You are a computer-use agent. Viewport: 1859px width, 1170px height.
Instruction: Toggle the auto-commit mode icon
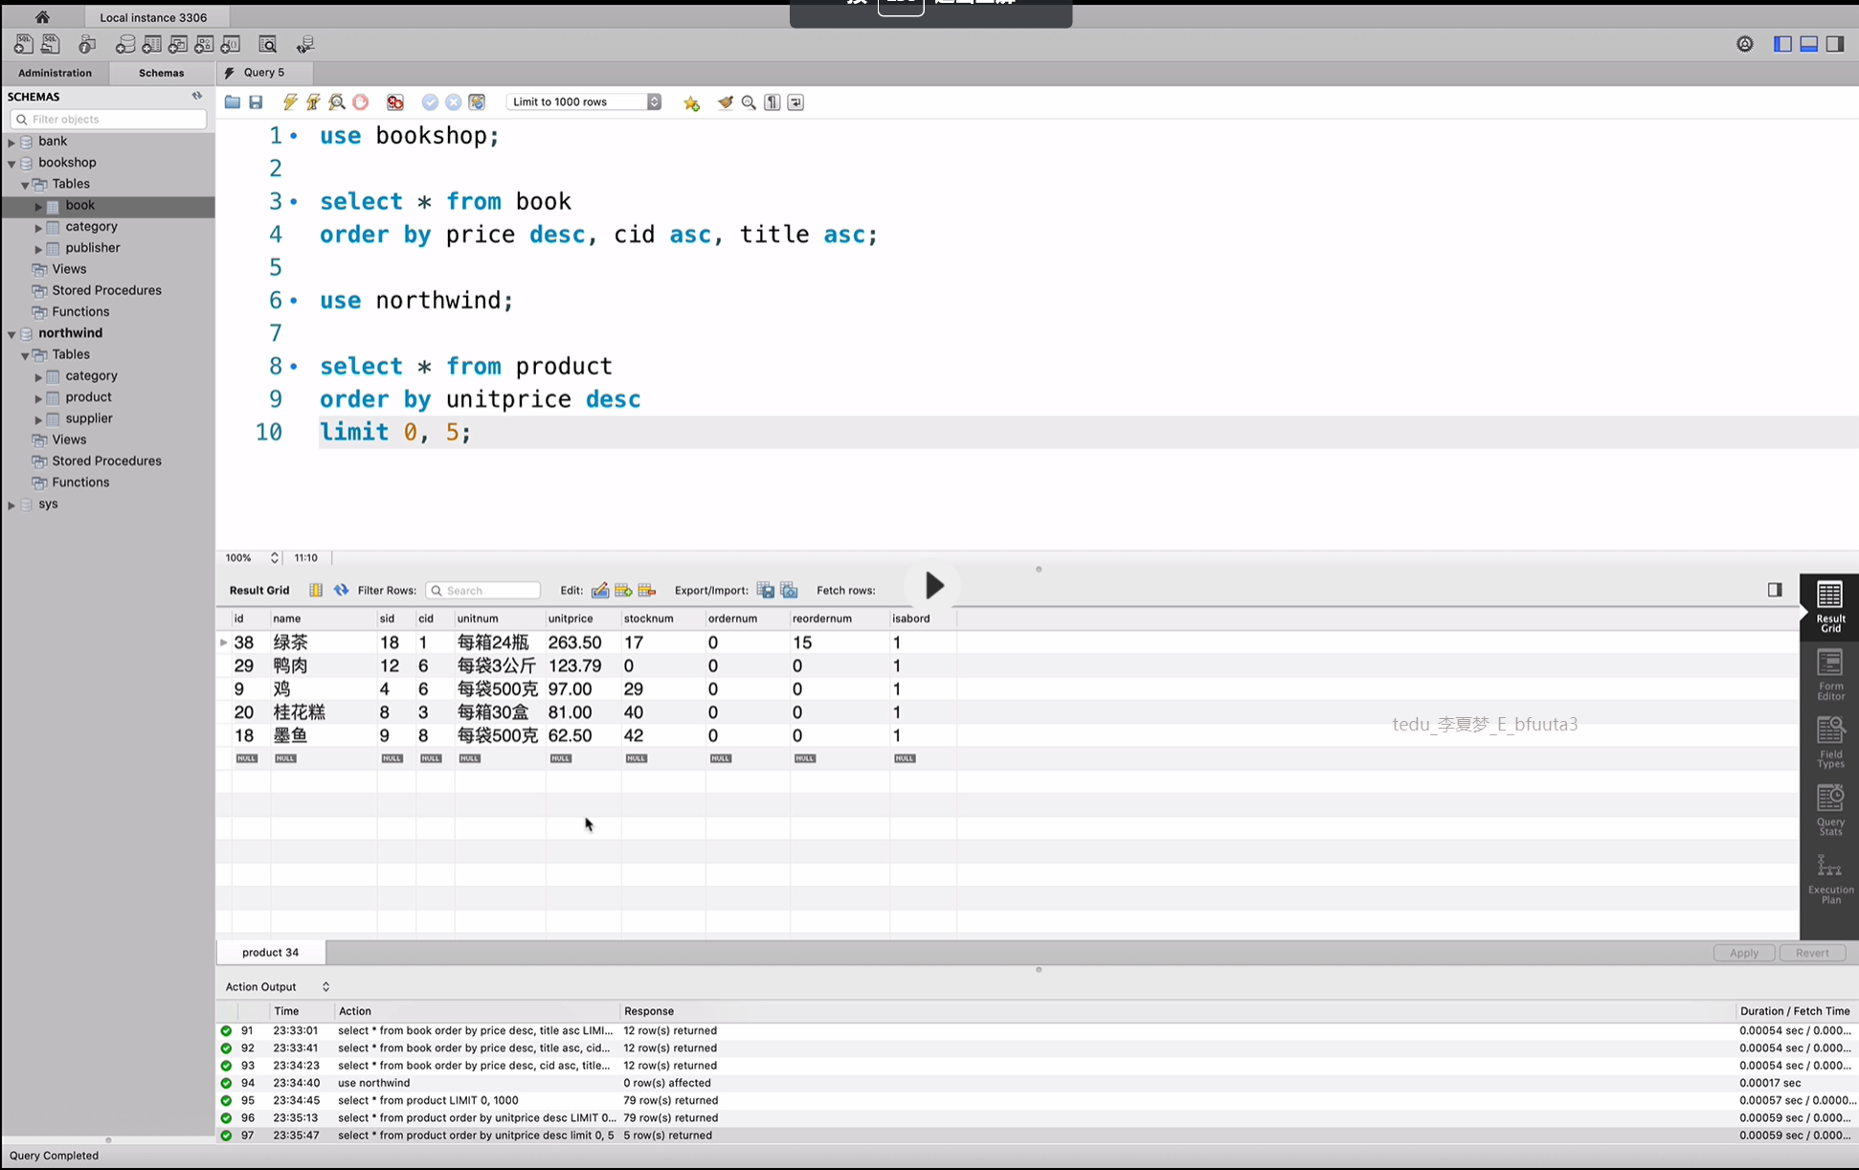pos(477,102)
